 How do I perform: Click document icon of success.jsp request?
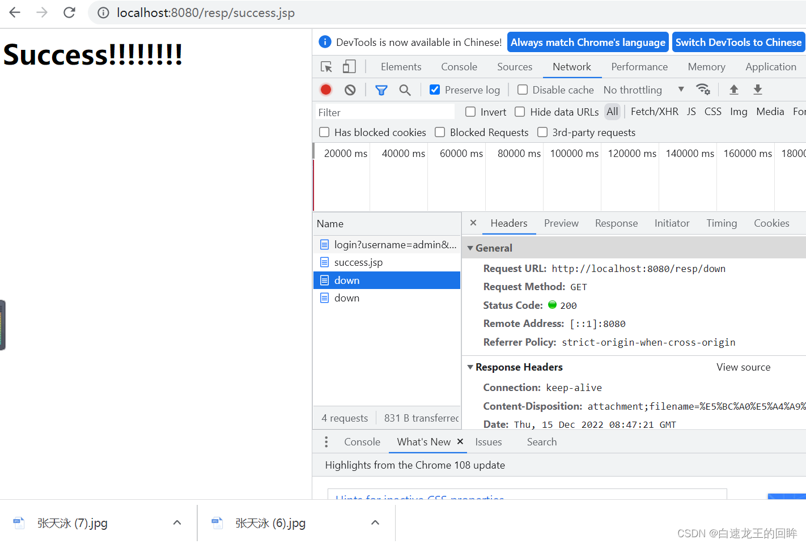[324, 262]
